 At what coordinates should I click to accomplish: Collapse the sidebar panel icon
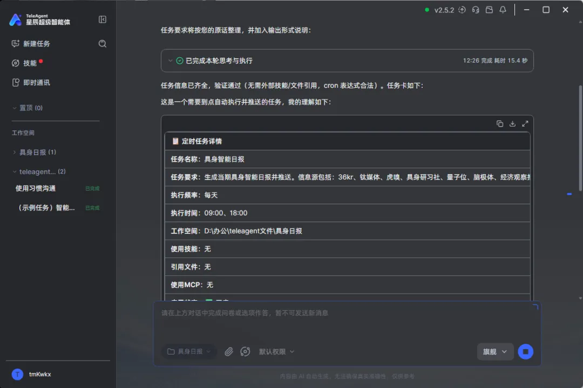coord(102,19)
